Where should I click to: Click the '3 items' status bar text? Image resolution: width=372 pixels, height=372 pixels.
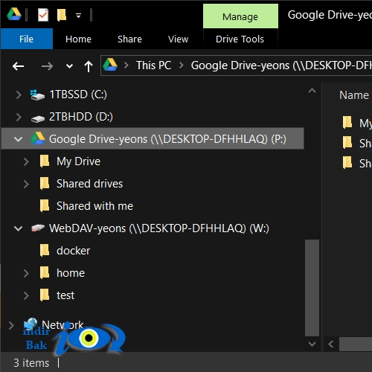point(31,363)
